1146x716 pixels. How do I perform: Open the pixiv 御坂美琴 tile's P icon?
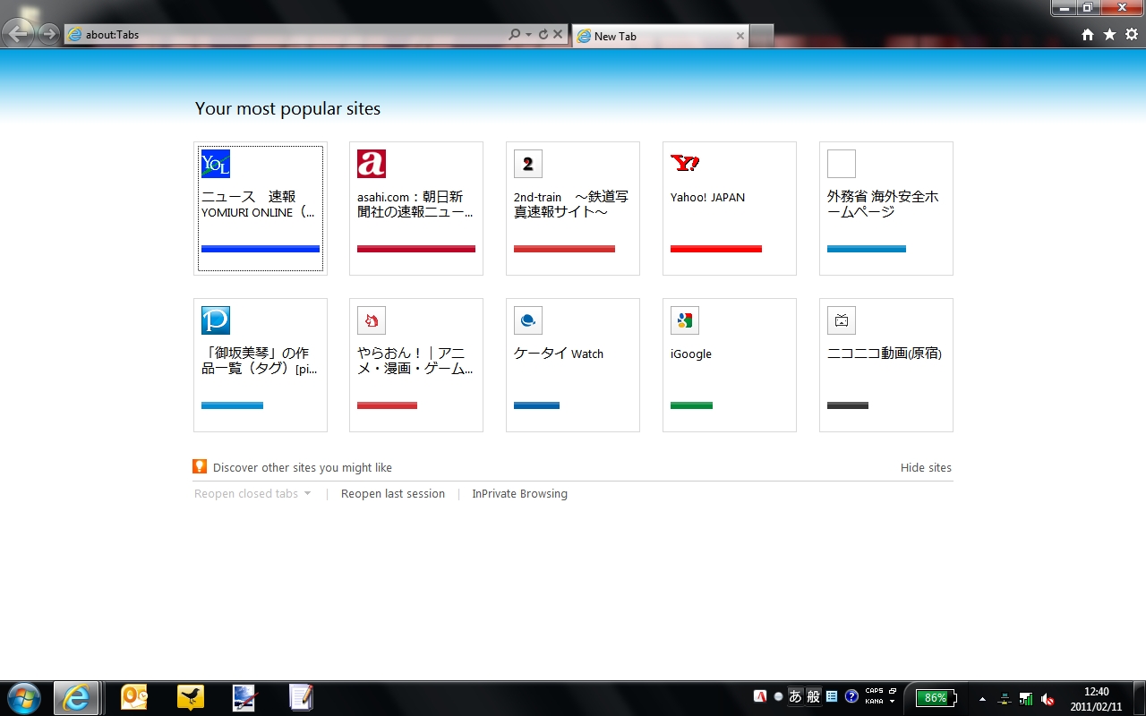(216, 320)
